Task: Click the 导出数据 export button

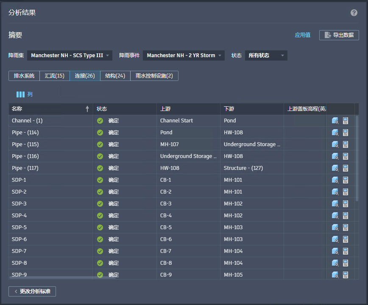Action: pyautogui.click(x=339, y=35)
